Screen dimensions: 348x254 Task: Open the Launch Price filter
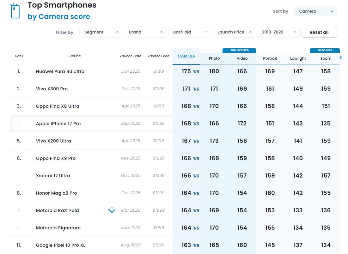tap(234, 32)
